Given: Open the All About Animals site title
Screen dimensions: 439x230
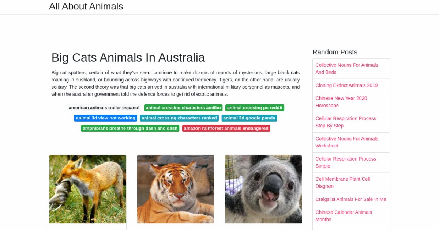Looking at the screenshot, I should click(86, 7).
